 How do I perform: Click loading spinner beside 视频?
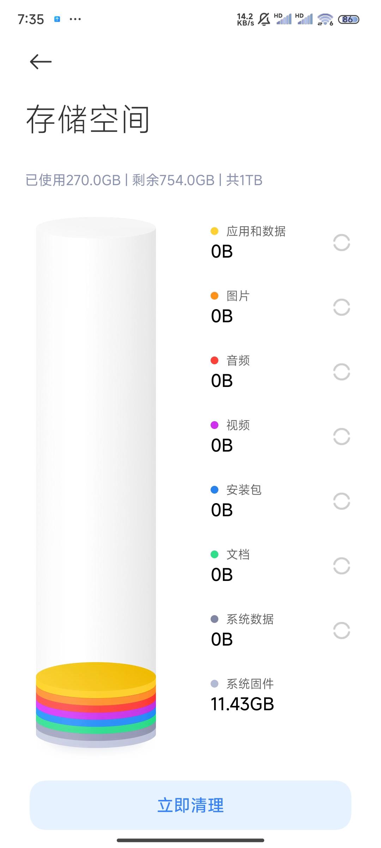(x=341, y=437)
